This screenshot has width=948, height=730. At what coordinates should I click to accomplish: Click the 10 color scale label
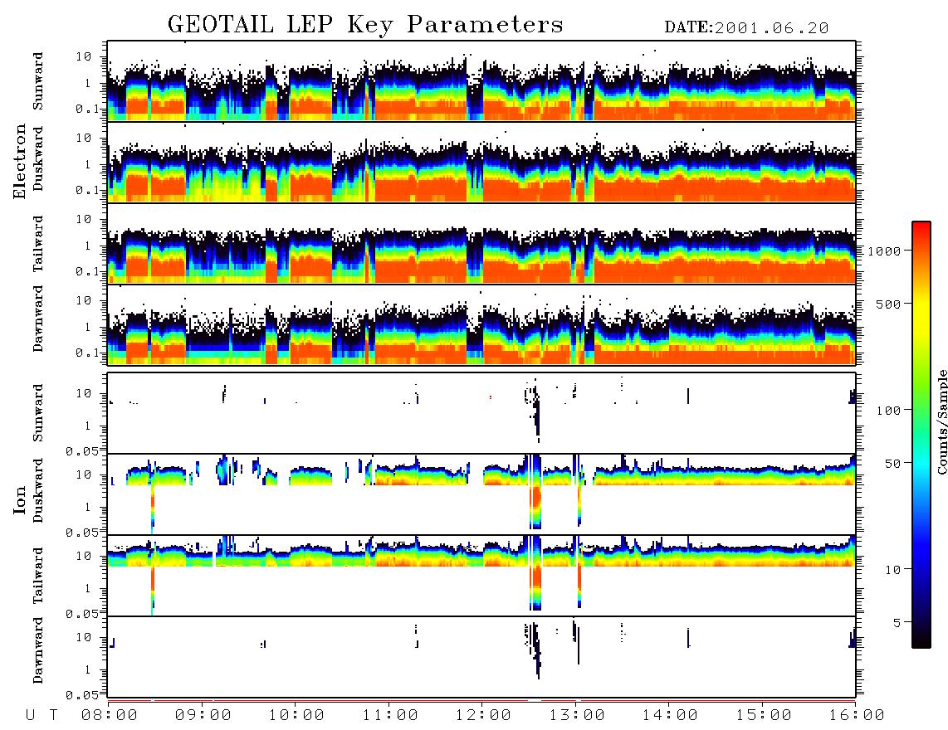[x=892, y=570]
